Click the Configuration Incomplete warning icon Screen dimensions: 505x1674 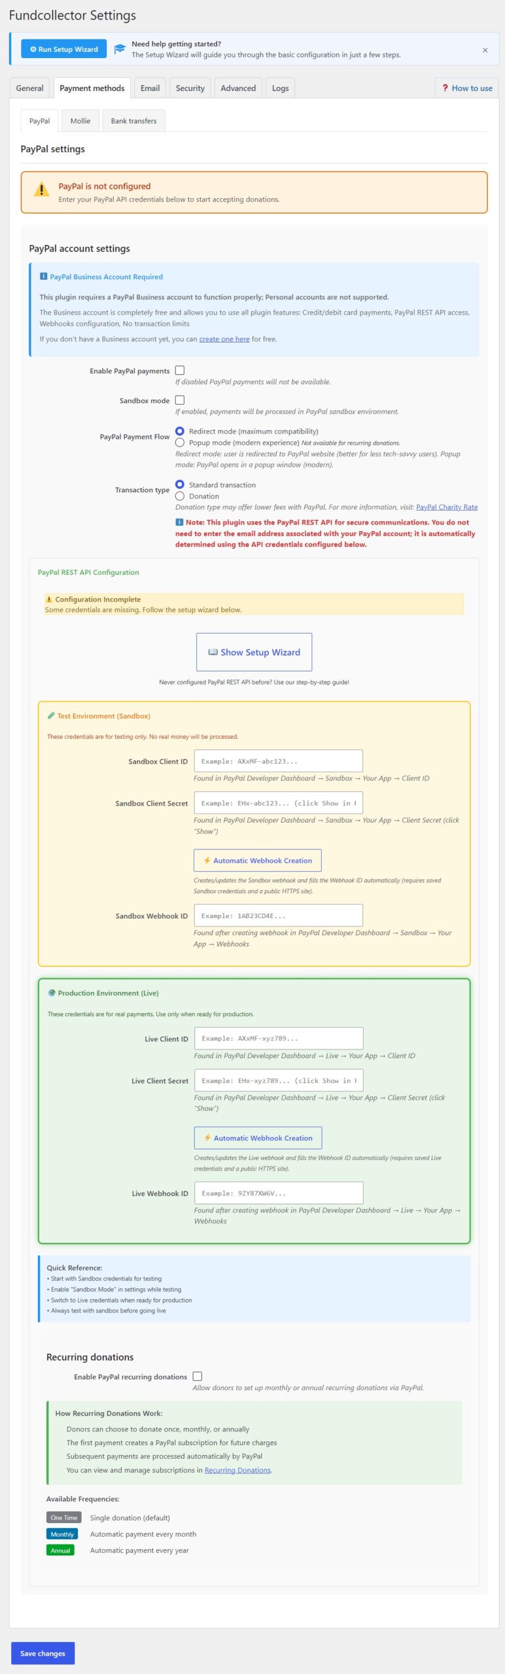click(48, 599)
